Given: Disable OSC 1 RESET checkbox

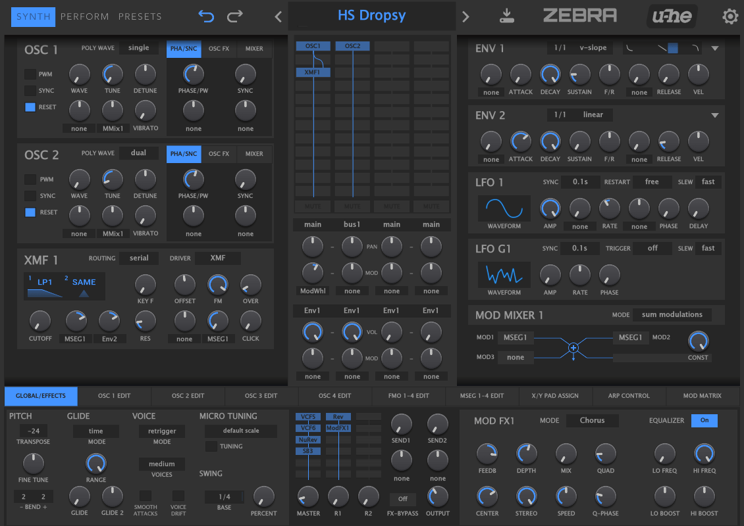Looking at the screenshot, I should (30, 107).
